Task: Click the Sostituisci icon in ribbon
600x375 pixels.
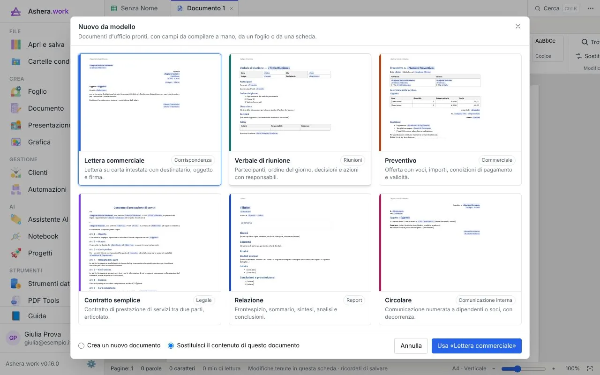Action: point(579,56)
